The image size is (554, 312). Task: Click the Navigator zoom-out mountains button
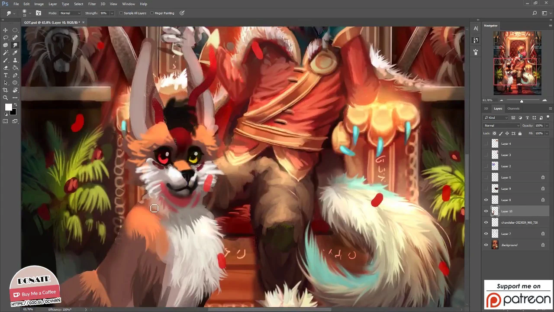click(501, 101)
